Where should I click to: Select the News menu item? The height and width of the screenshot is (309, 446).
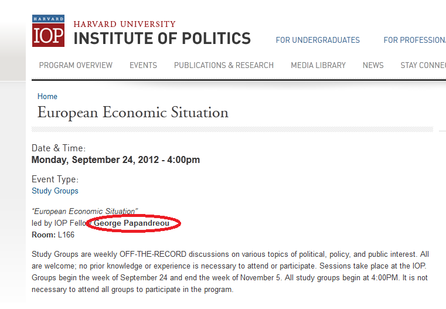[x=373, y=65]
